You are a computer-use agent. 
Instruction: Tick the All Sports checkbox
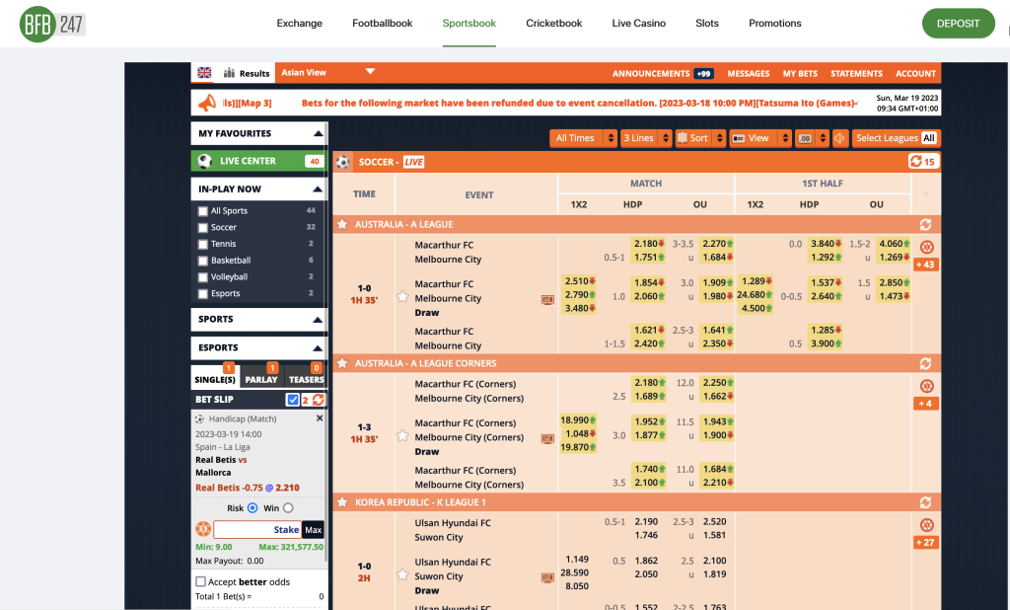(203, 211)
